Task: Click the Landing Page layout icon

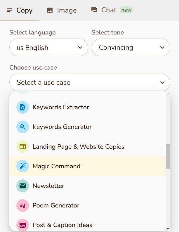Action: 22,147
